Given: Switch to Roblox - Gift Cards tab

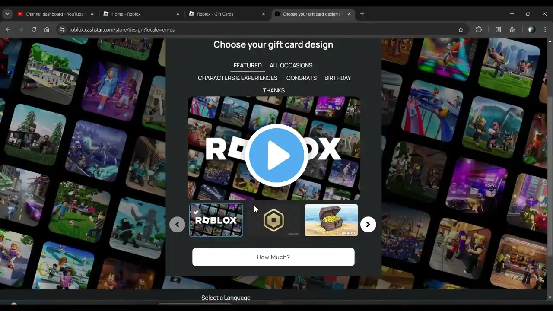Looking at the screenshot, I should coord(227,14).
